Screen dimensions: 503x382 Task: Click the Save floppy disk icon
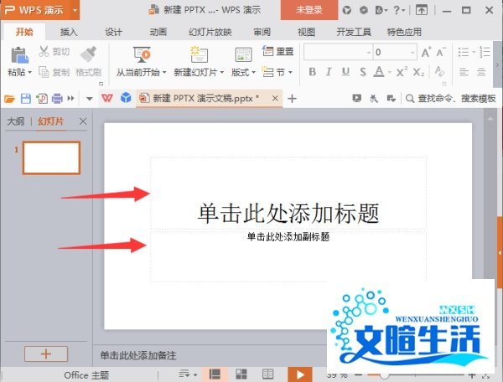[x=26, y=98]
